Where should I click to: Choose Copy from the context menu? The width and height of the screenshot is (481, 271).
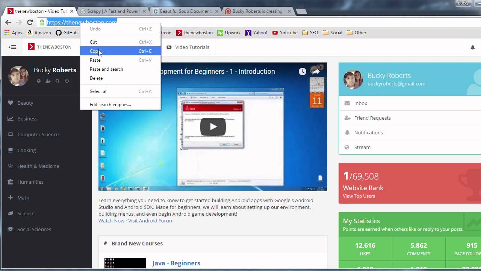coord(120,51)
